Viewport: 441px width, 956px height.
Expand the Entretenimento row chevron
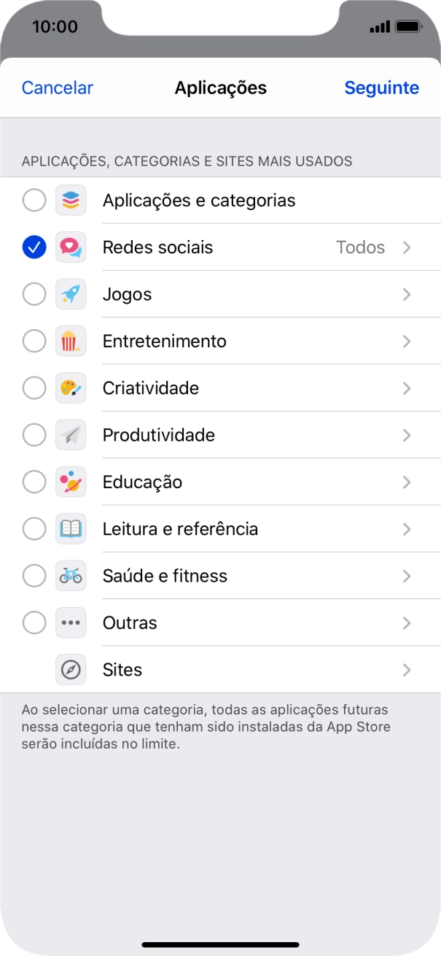point(407,341)
